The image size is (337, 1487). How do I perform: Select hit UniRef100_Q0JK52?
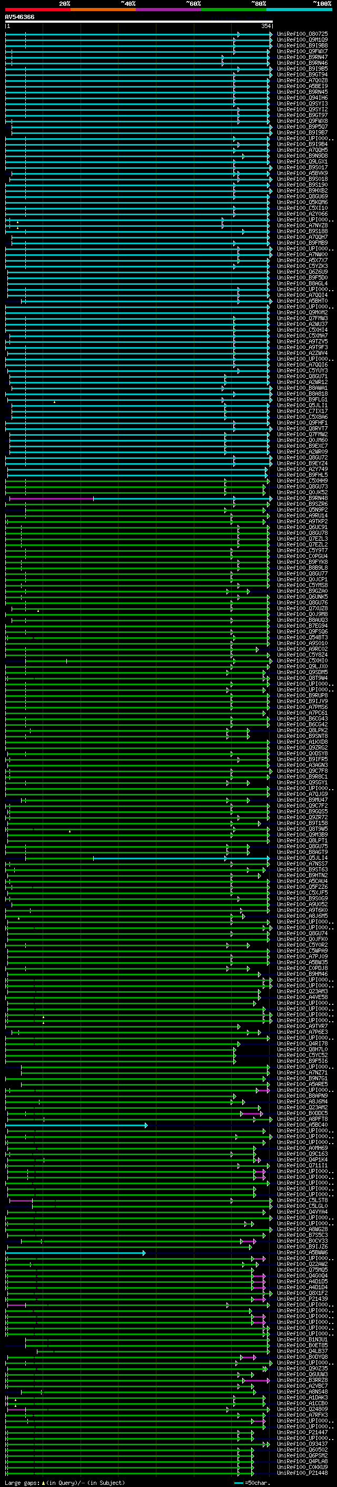click(x=302, y=492)
